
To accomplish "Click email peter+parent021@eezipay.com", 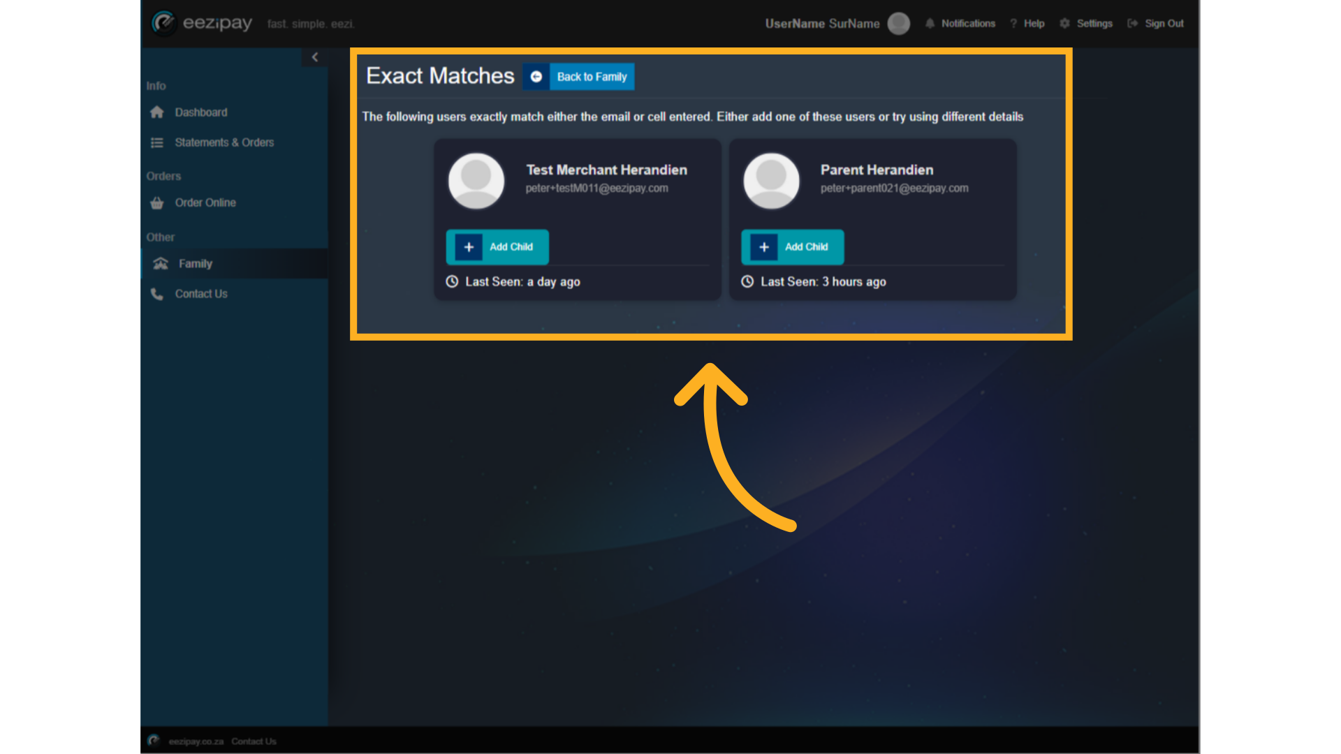I will point(895,188).
